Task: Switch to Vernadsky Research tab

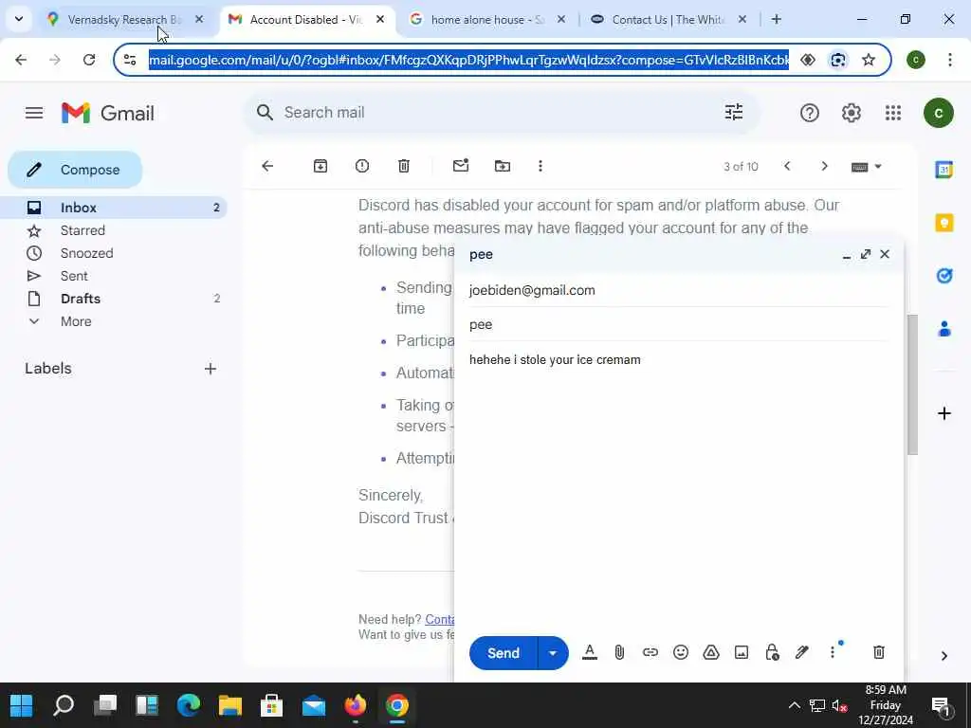Action: click(124, 20)
